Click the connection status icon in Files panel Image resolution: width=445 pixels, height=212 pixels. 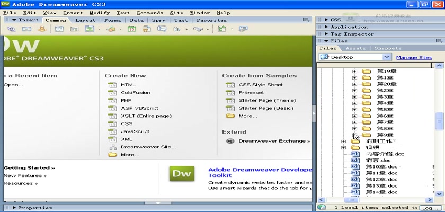click(321, 207)
